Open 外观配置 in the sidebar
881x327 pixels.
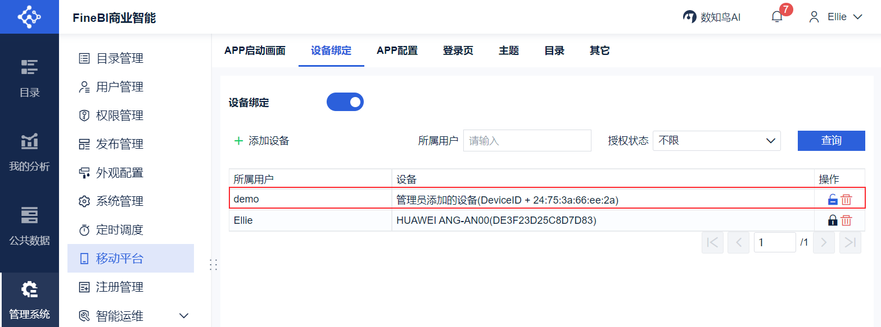click(130, 173)
